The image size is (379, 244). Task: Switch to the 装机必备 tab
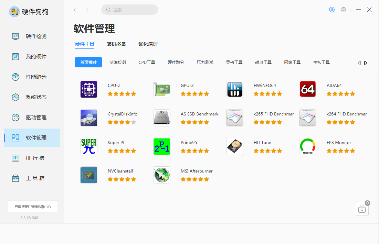[x=116, y=44]
